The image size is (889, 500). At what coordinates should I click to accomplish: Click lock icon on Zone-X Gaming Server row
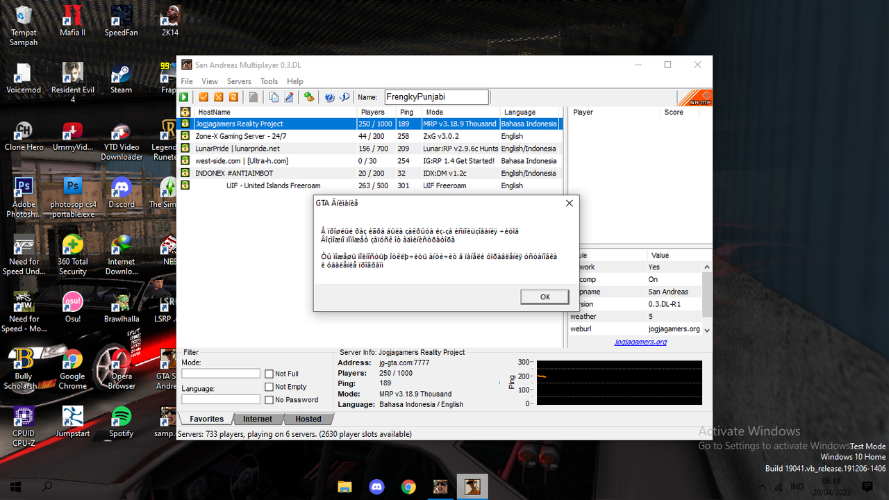185,136
